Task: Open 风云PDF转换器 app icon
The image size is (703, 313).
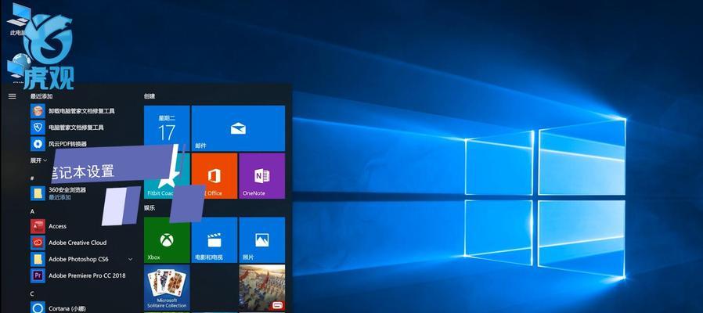Action: tap(38, 144)
